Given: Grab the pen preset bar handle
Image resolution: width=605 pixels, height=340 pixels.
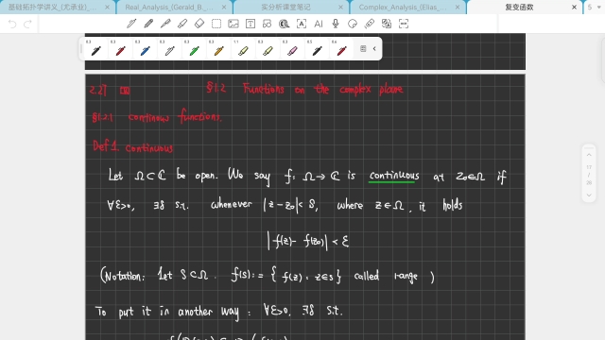Looking at the screenshot, I should click(81, 48).
